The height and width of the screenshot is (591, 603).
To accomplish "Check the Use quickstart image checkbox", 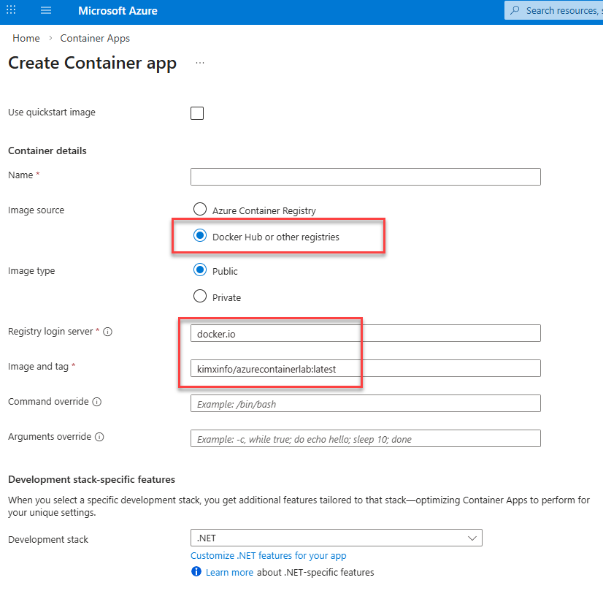I will (x=197, y=113).
